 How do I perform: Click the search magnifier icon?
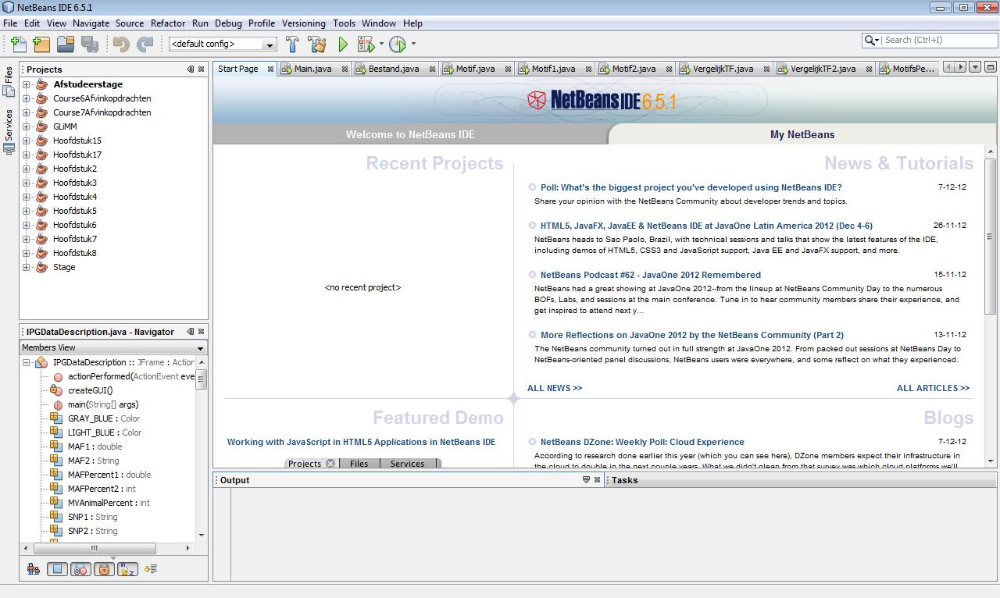tap(870, 40)
